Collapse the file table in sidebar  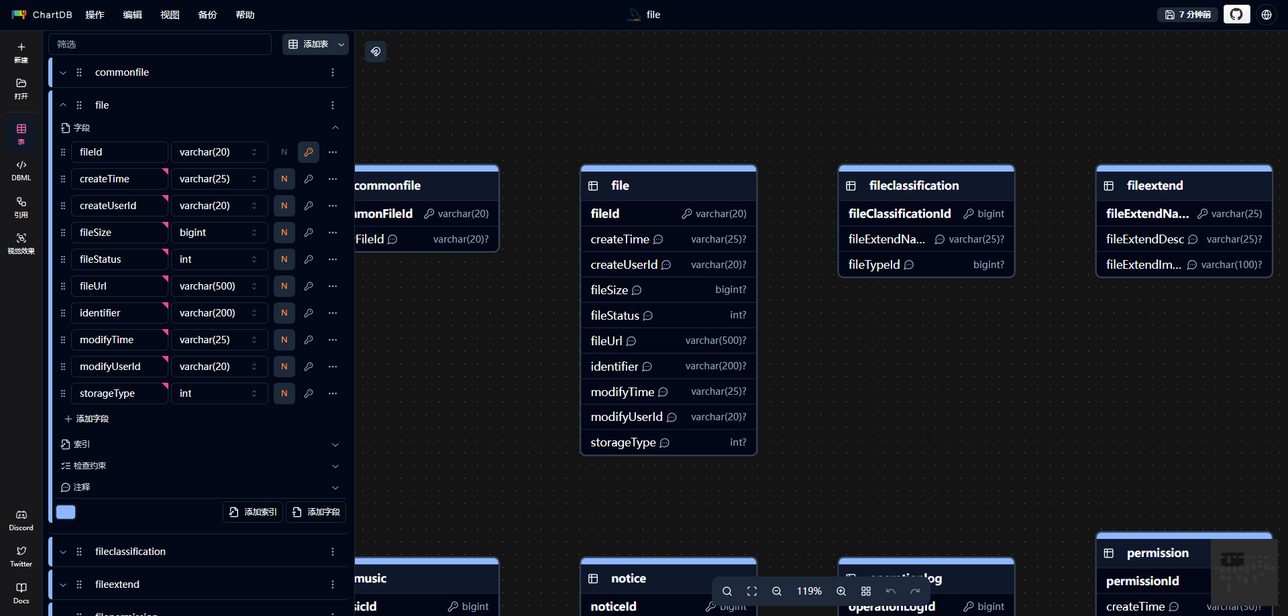tap(63, 105)
